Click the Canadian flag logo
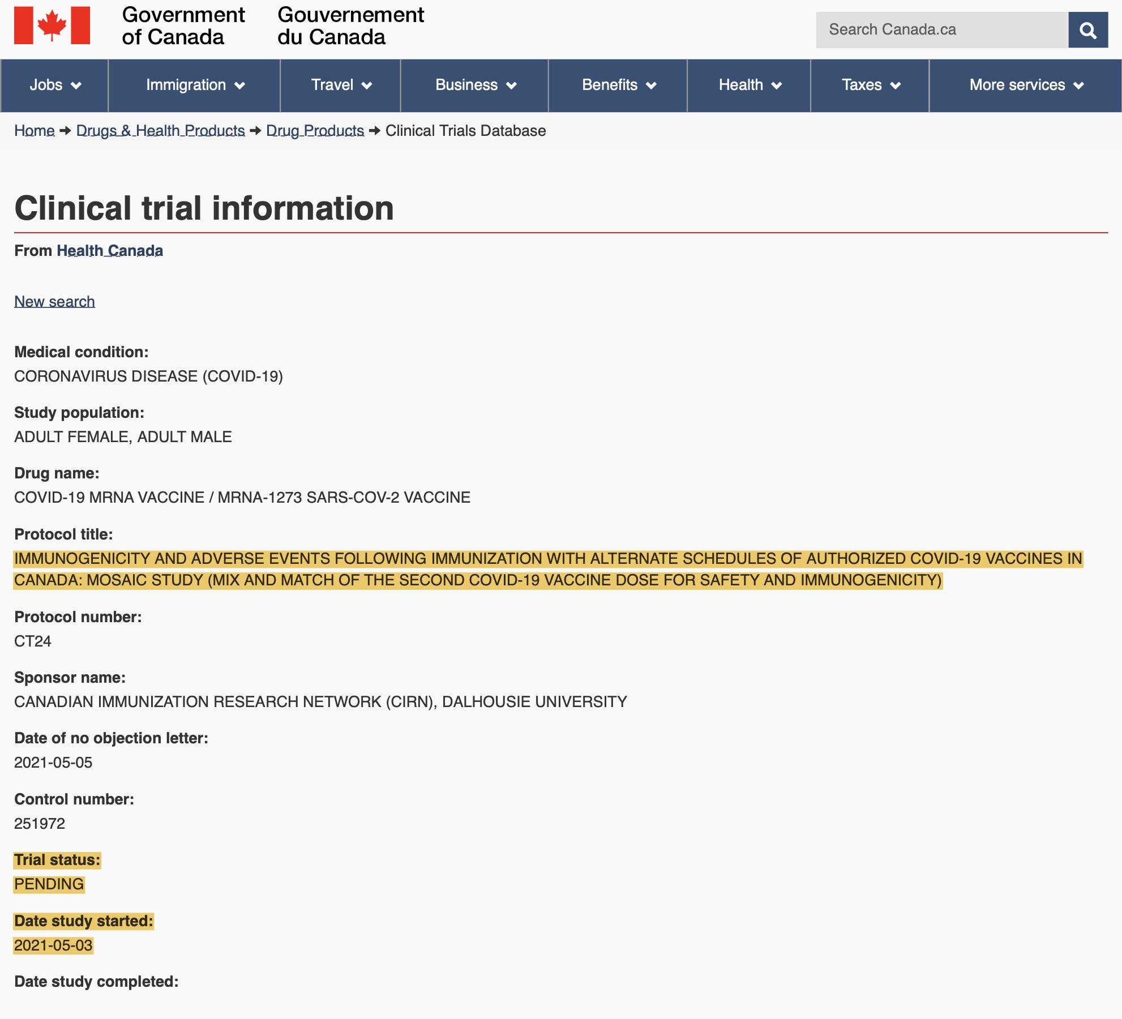Viewport: 1122px width, 1019px height. coord(52,25)
